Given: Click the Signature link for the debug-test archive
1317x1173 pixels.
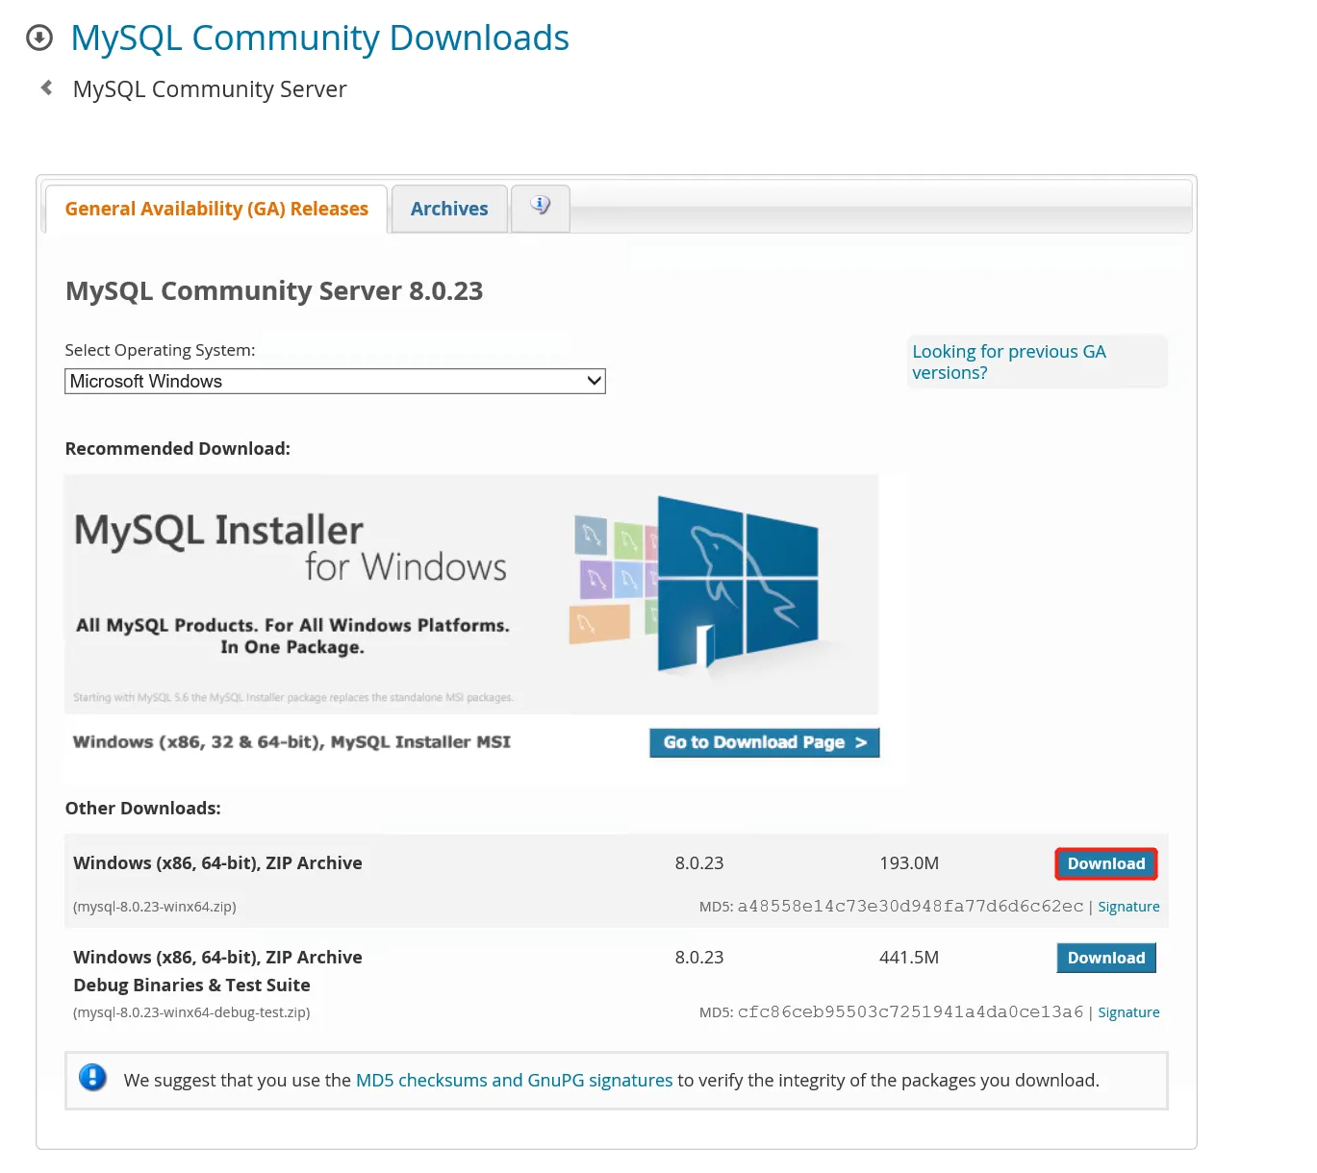Looking at the screenshot, I should point(1128,1011).
